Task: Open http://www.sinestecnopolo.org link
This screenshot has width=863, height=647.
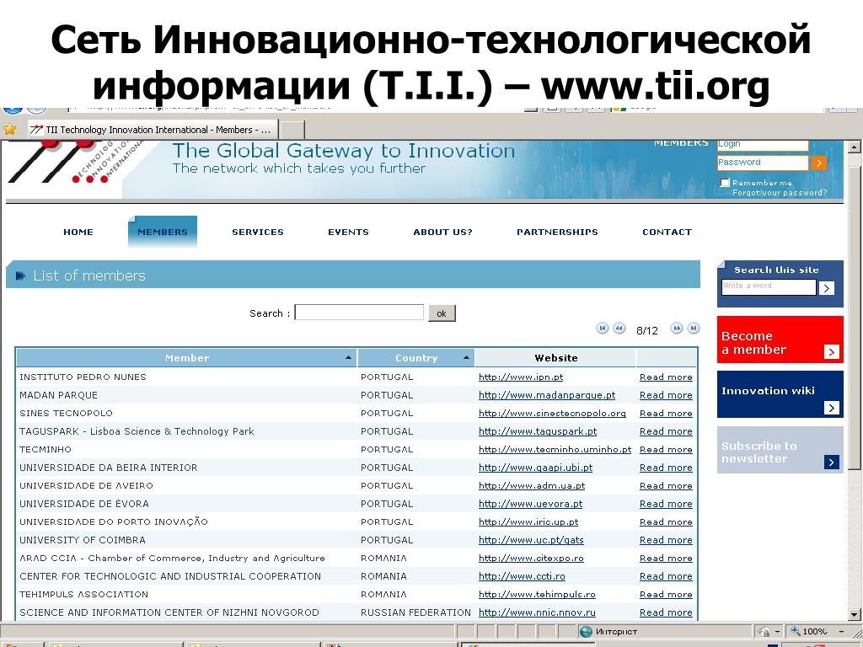Action: pos(552,413)
